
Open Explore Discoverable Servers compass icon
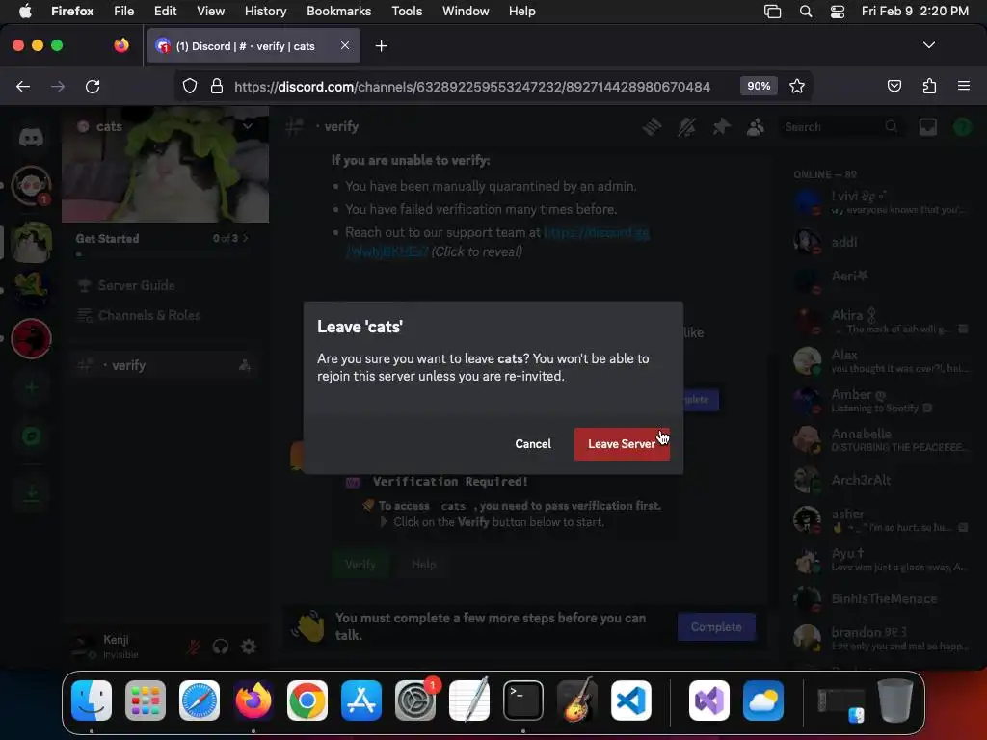tap(31, 436)
